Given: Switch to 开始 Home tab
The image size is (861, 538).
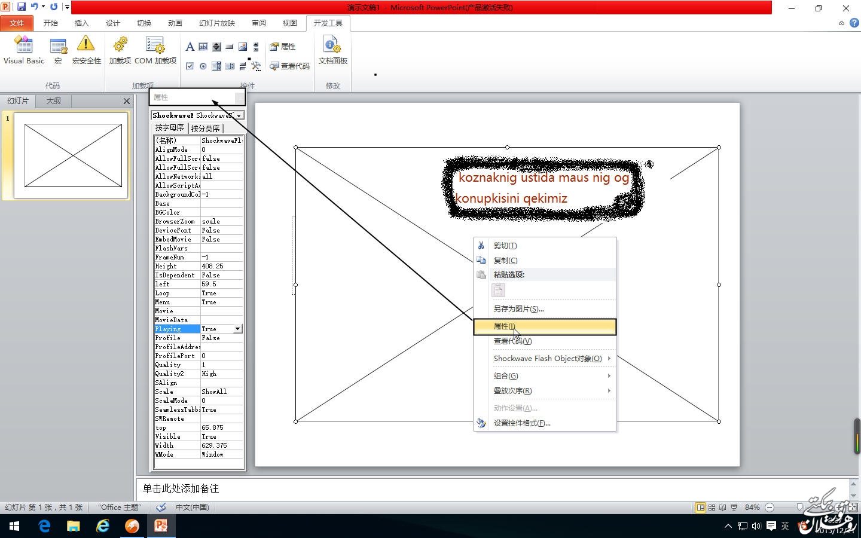Looking at the screenshot, I should click(x=51, y=23).
